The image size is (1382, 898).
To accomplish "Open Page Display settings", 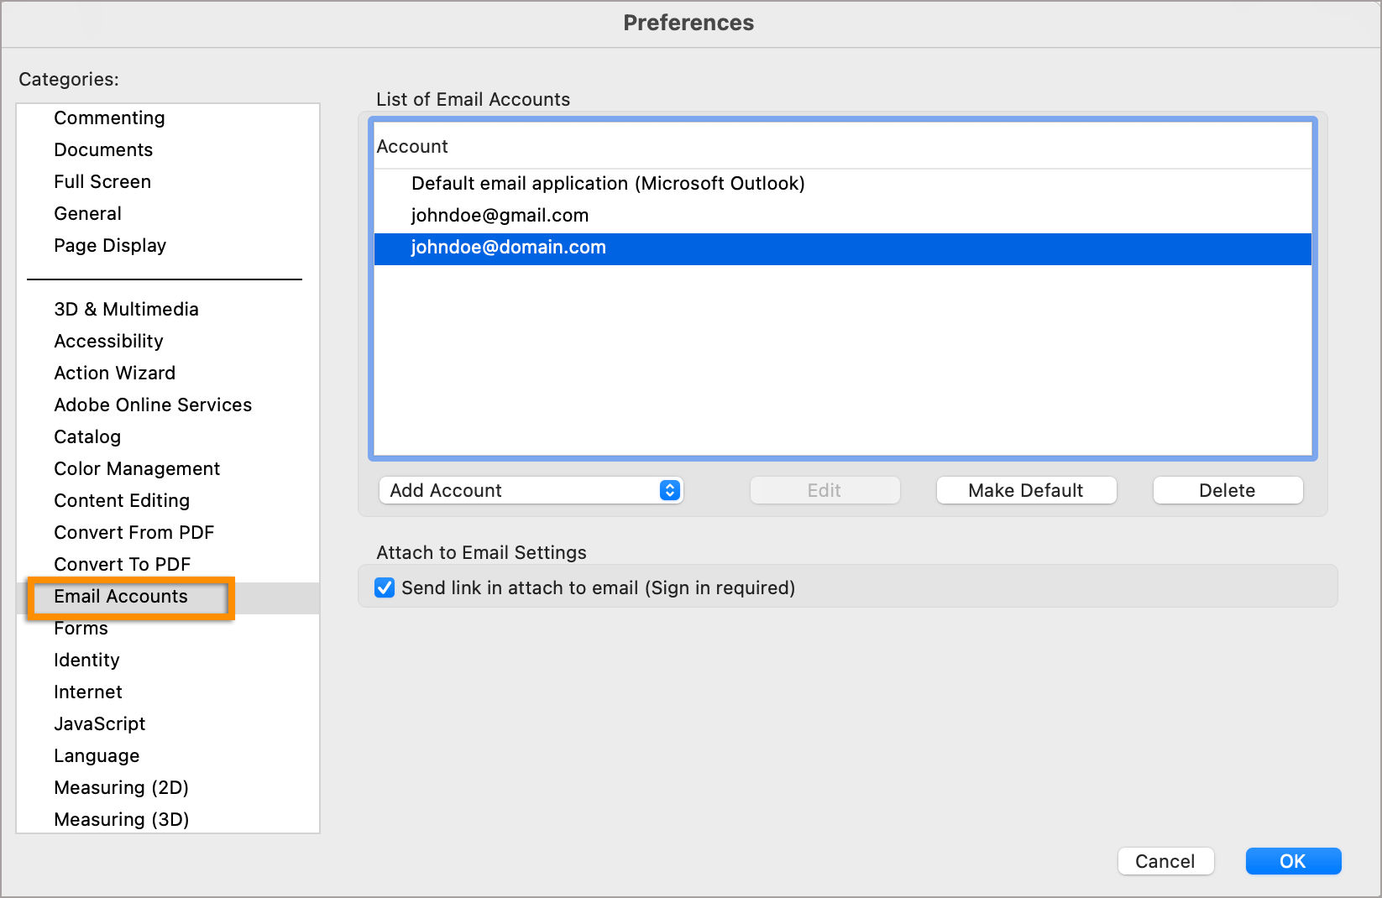I will 110,245.
